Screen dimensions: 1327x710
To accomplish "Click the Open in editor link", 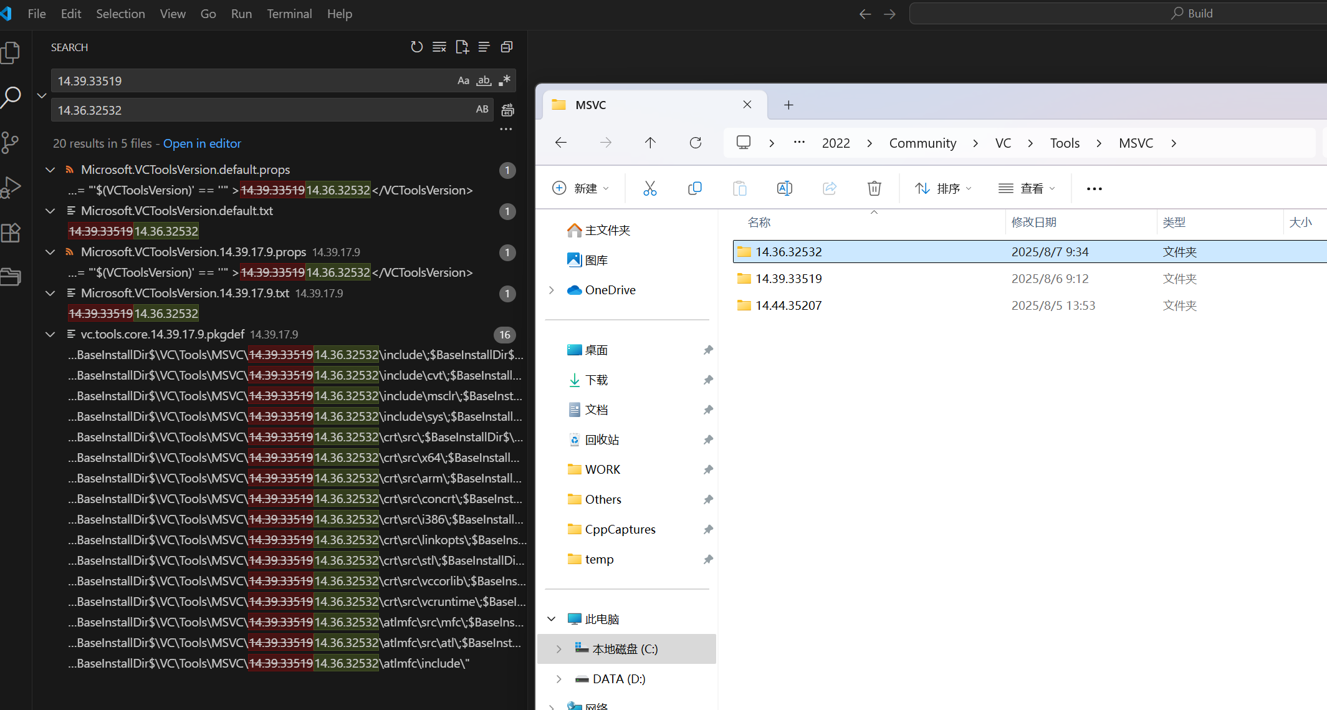I will click(x=202, y=143).
